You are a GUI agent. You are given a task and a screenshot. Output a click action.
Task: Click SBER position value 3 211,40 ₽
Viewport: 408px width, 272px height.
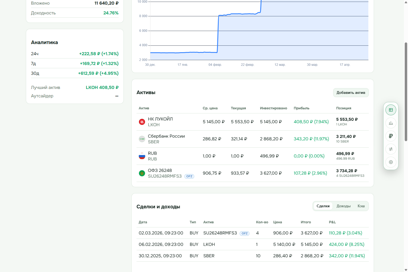pos(346,136)
